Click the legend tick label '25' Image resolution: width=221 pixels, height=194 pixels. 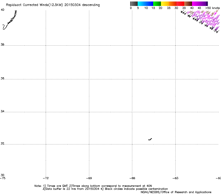tap(169, 8)
